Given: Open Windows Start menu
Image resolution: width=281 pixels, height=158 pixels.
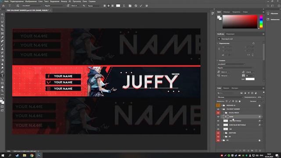Looking at the screenshot, I should click(x=3, y=155).
